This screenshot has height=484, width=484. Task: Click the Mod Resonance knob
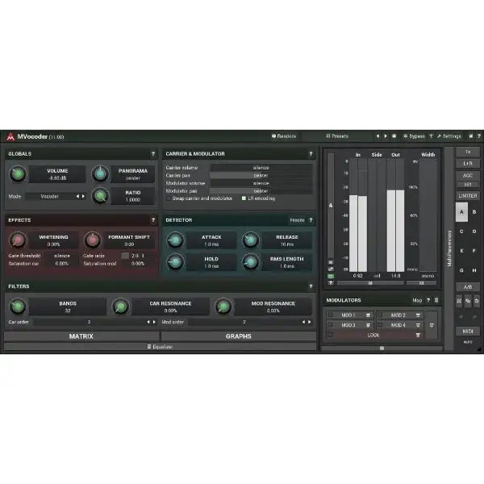pyautogui.click(x=223, y=307)
